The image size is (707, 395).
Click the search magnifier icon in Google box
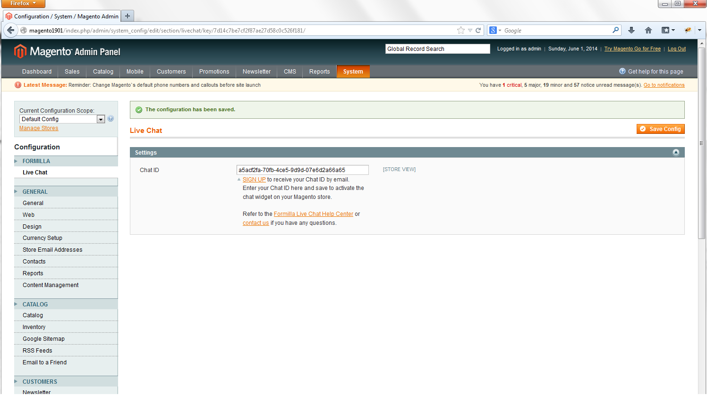pyautogui.click(x=615, y=30)
